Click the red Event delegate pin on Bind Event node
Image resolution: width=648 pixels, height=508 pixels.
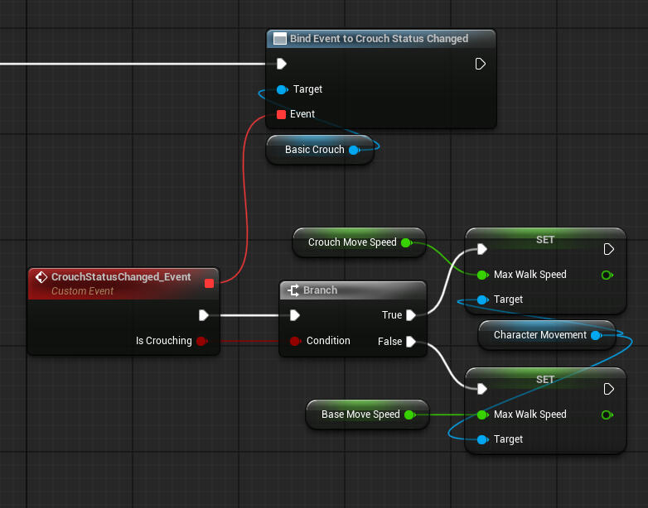pyautogui.click(x=281, y=114)
